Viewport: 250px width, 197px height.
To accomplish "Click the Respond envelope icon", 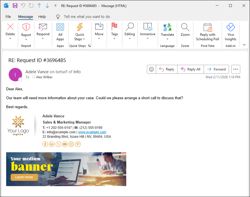I will pos(43,27).
